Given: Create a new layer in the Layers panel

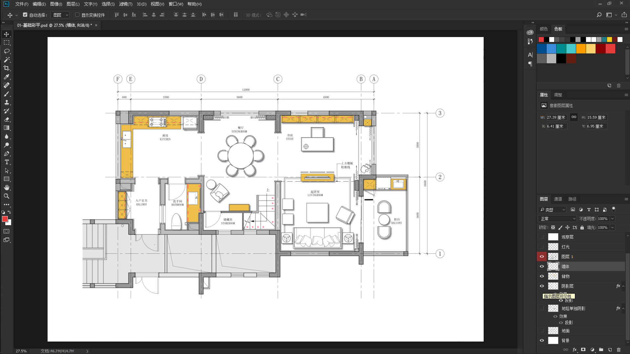Looking at the screenshot, I should click(x=610, y=350).
